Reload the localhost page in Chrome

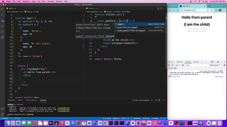pos(177,10)
